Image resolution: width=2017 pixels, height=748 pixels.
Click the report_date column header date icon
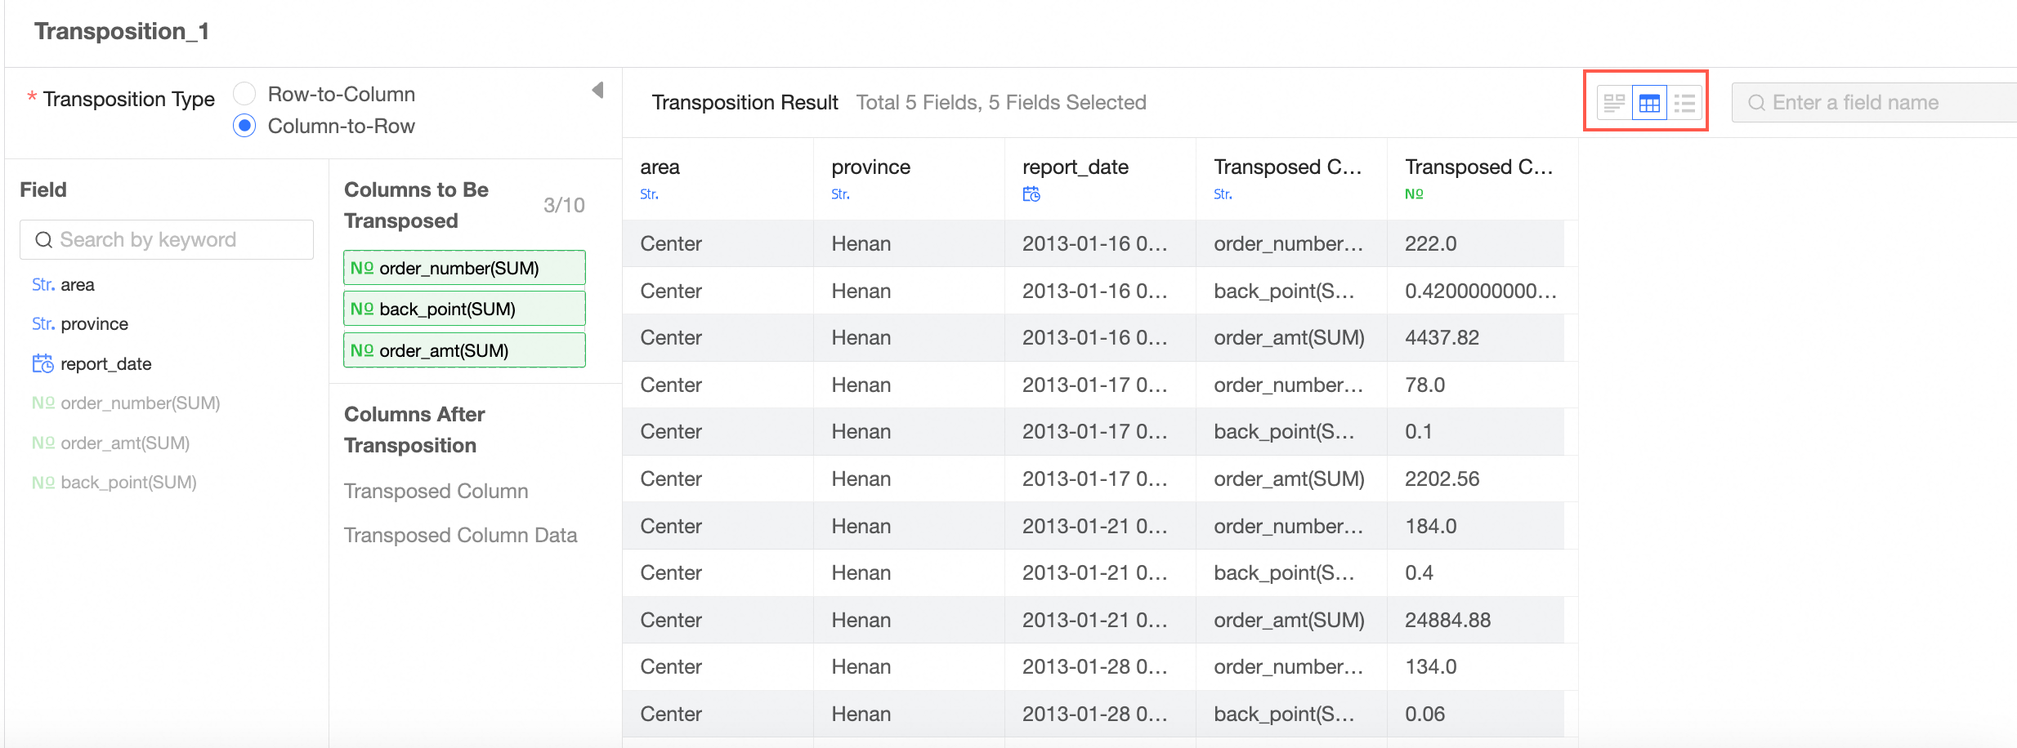click(1031, 194)
